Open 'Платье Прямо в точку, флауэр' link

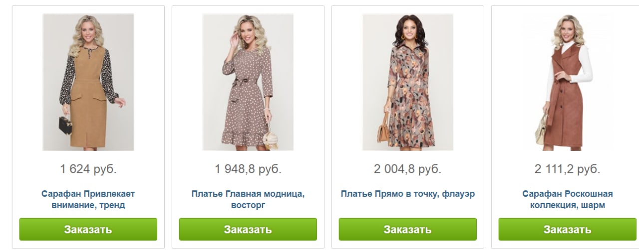click(x=408, y=194)
